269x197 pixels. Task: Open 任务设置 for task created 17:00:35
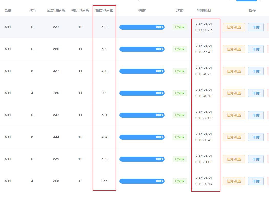coord(234,27)
